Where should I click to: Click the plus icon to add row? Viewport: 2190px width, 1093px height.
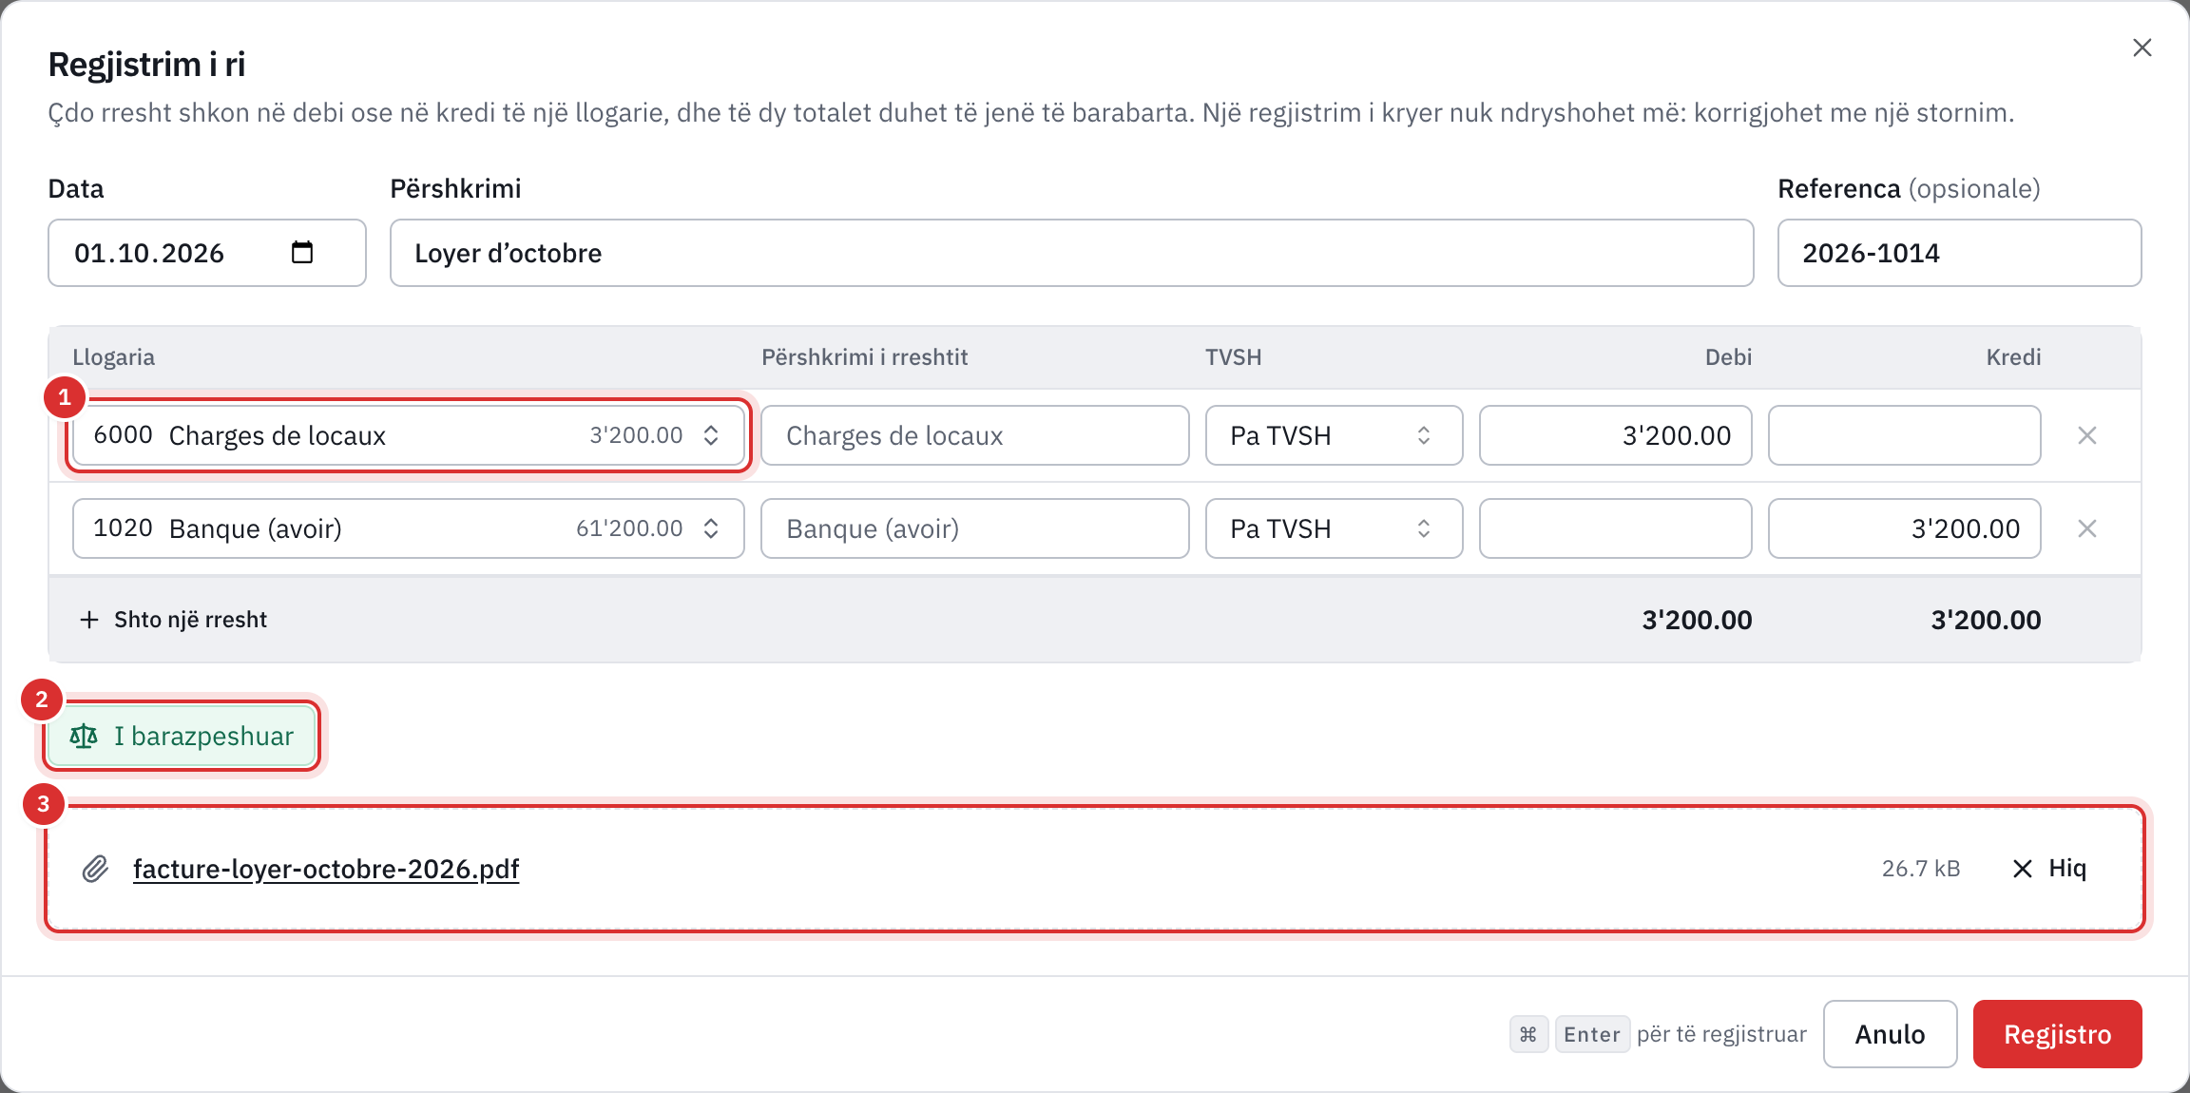coord(89,620)
